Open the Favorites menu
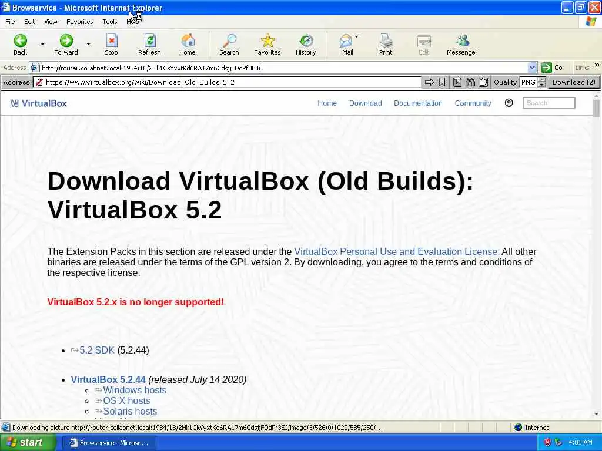Image resolution: width=602 pixels, height=451 pixels. coord(80,22)
